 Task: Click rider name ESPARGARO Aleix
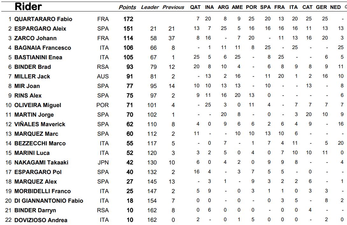coord(40,29)
